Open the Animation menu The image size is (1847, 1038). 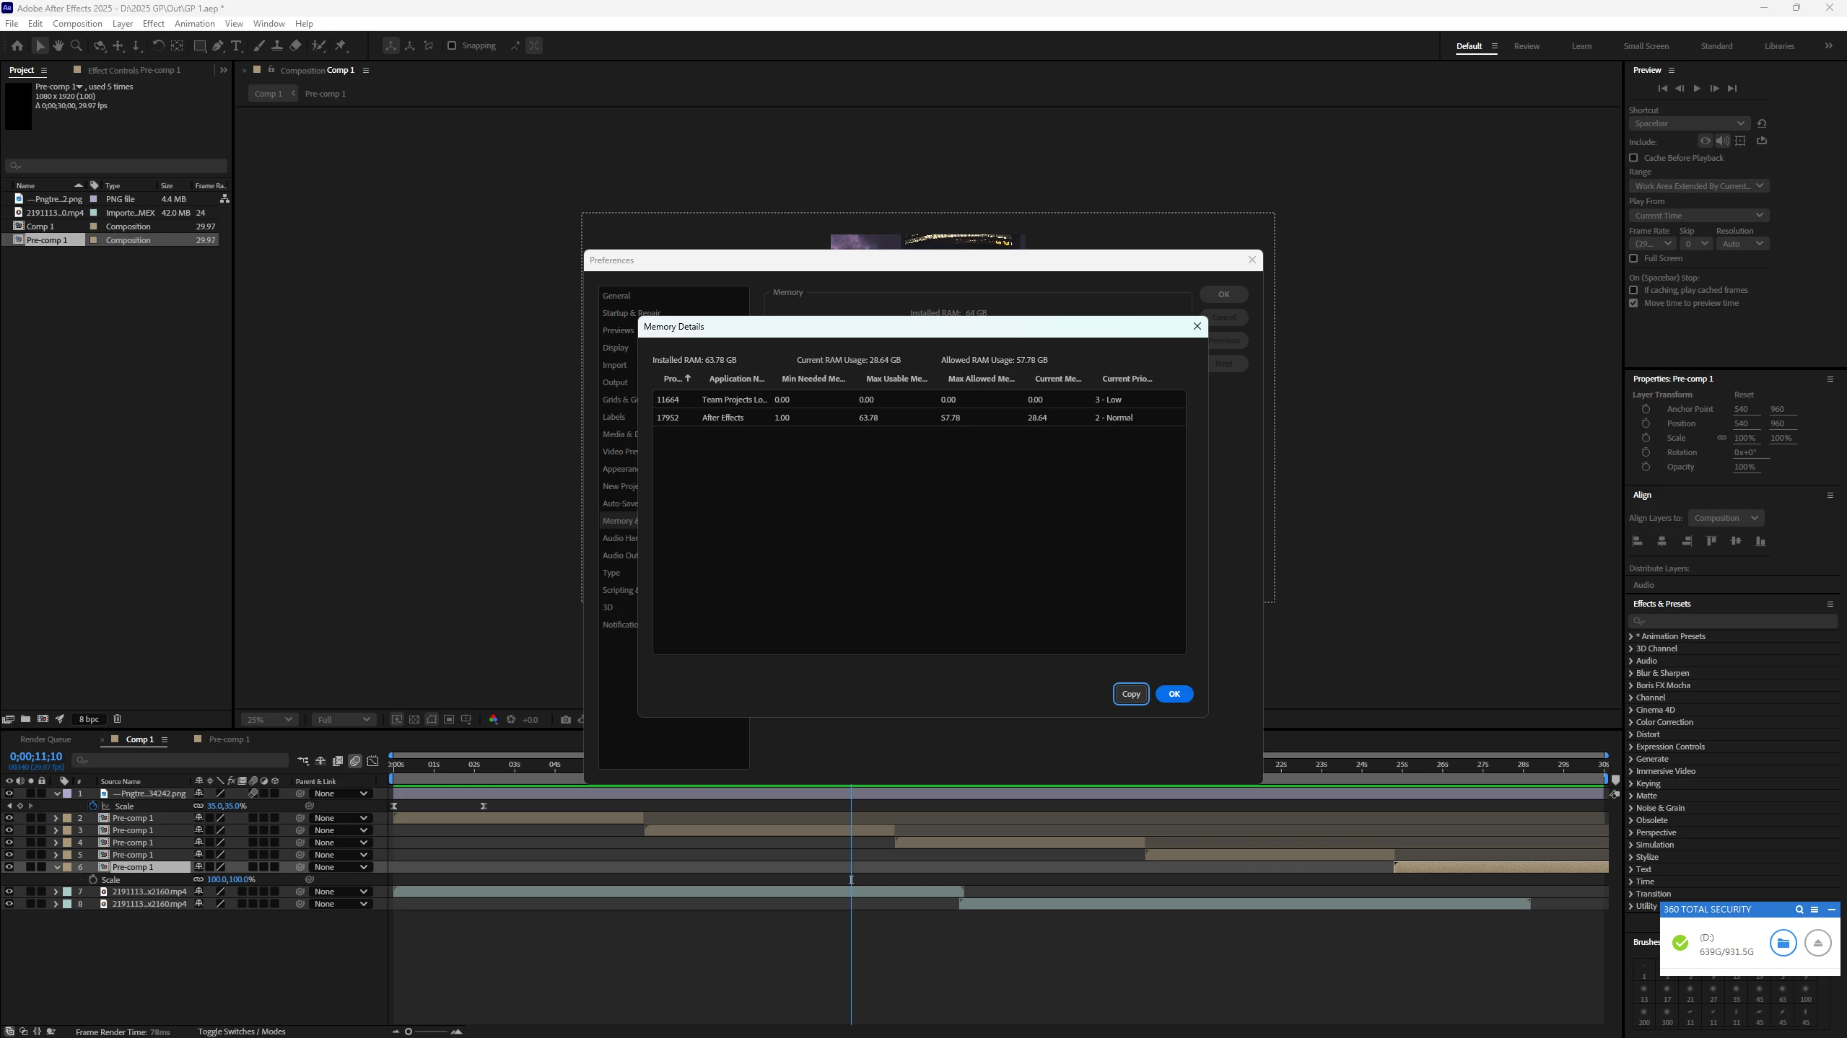[x=194, y=24]
